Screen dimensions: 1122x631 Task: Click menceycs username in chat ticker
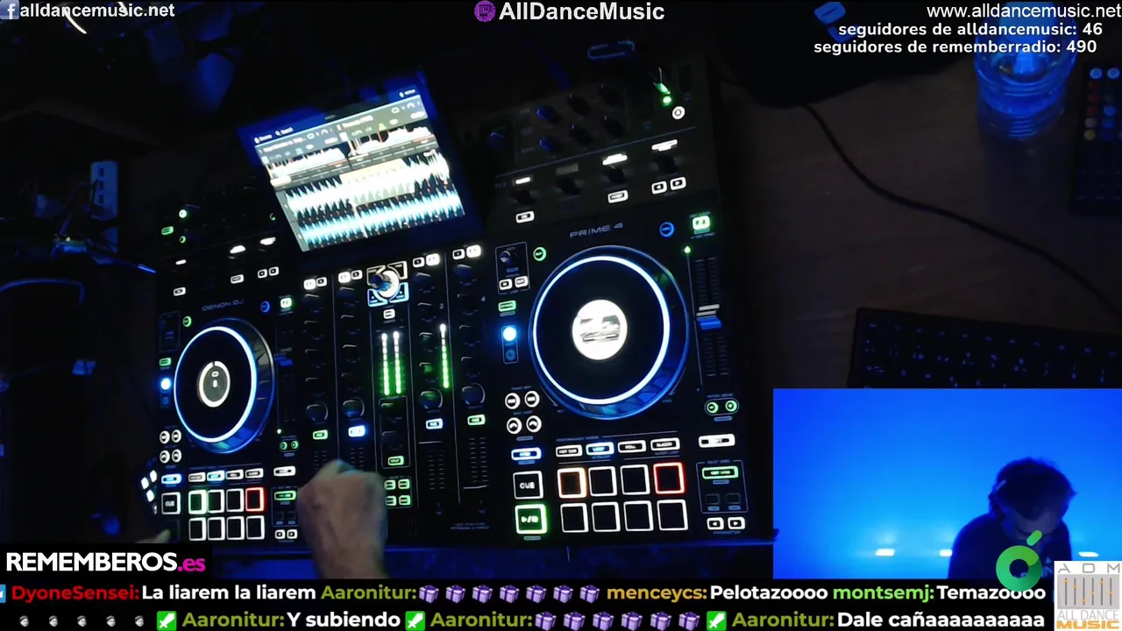click(656, 593)
